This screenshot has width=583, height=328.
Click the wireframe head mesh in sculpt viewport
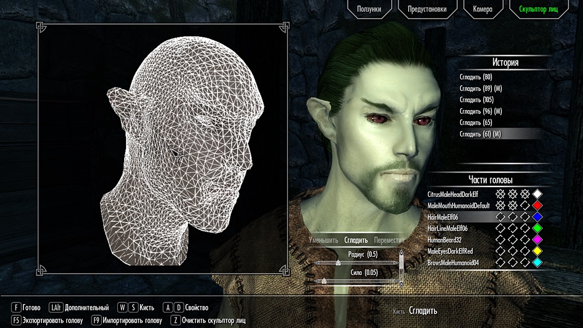tap(182, 152)
